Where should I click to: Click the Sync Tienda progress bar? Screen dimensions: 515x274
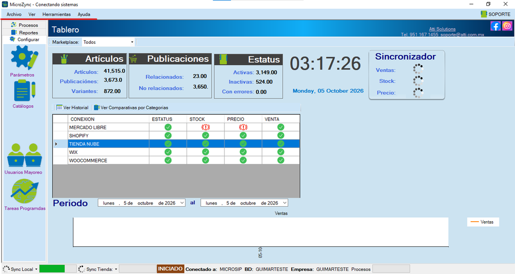point(137,269)
